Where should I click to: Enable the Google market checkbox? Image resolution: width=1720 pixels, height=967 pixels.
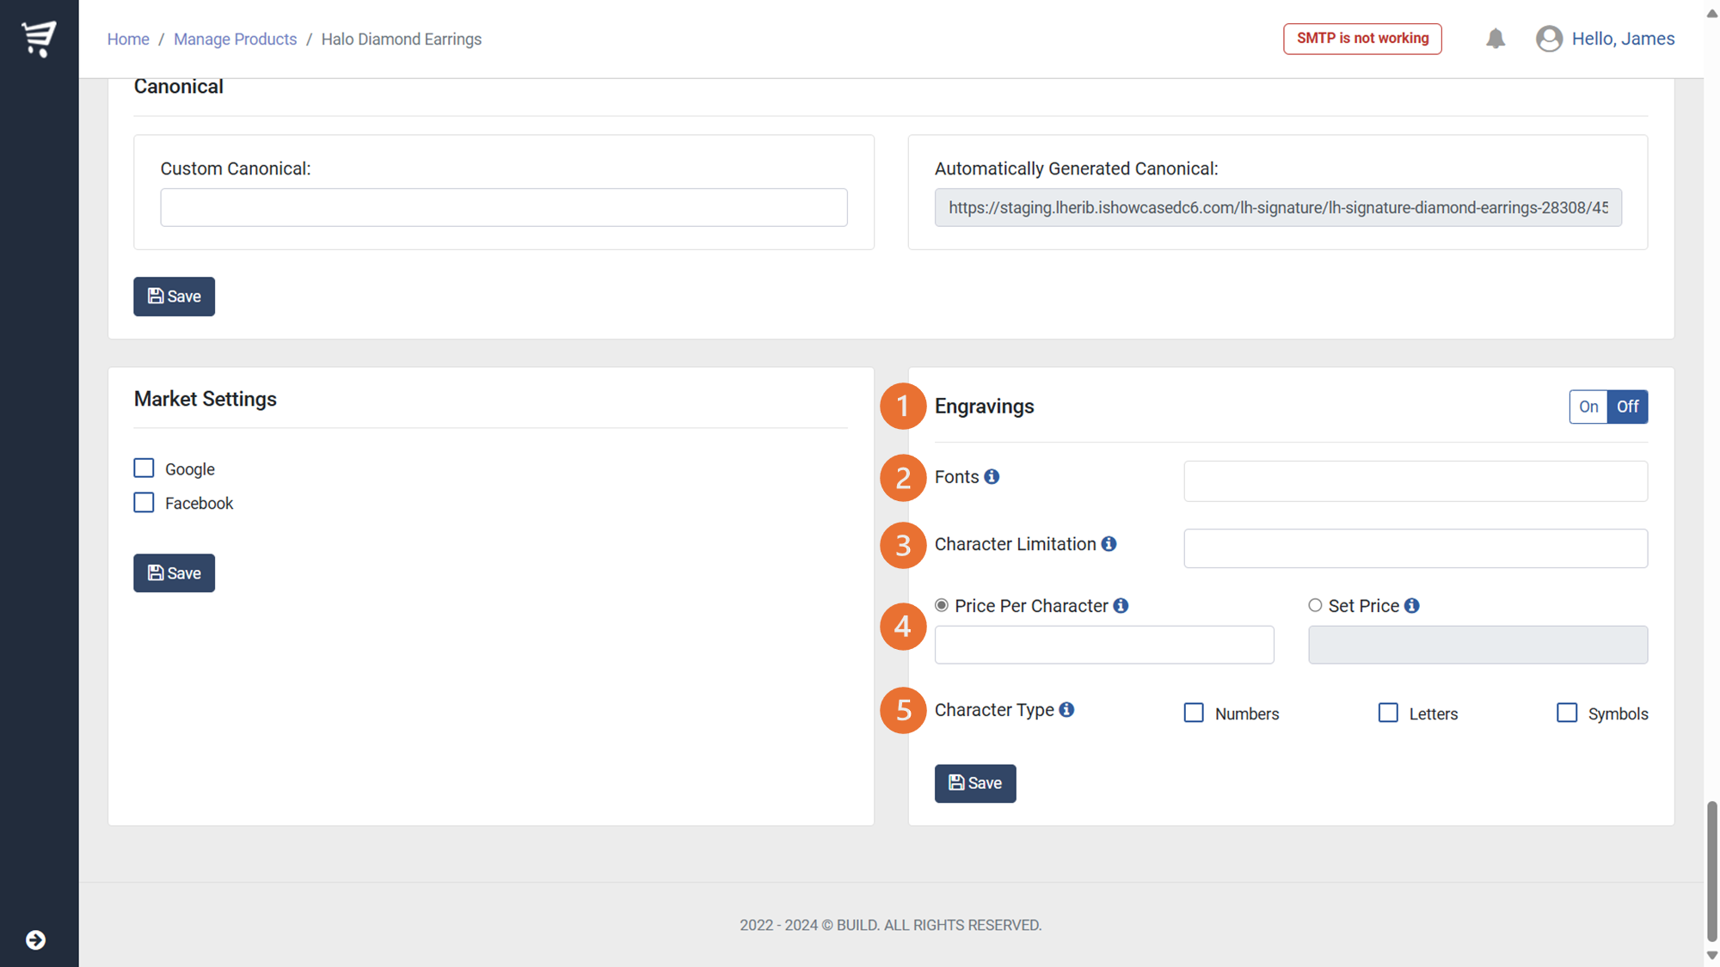click(x=144, y=468)
